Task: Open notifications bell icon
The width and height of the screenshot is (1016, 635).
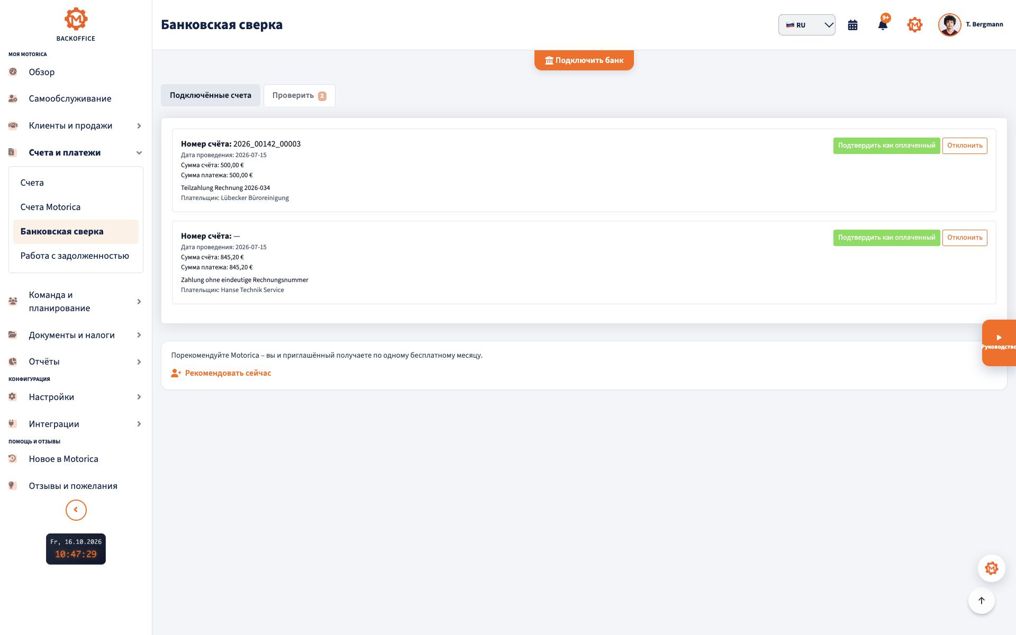Action: point(883,25)
